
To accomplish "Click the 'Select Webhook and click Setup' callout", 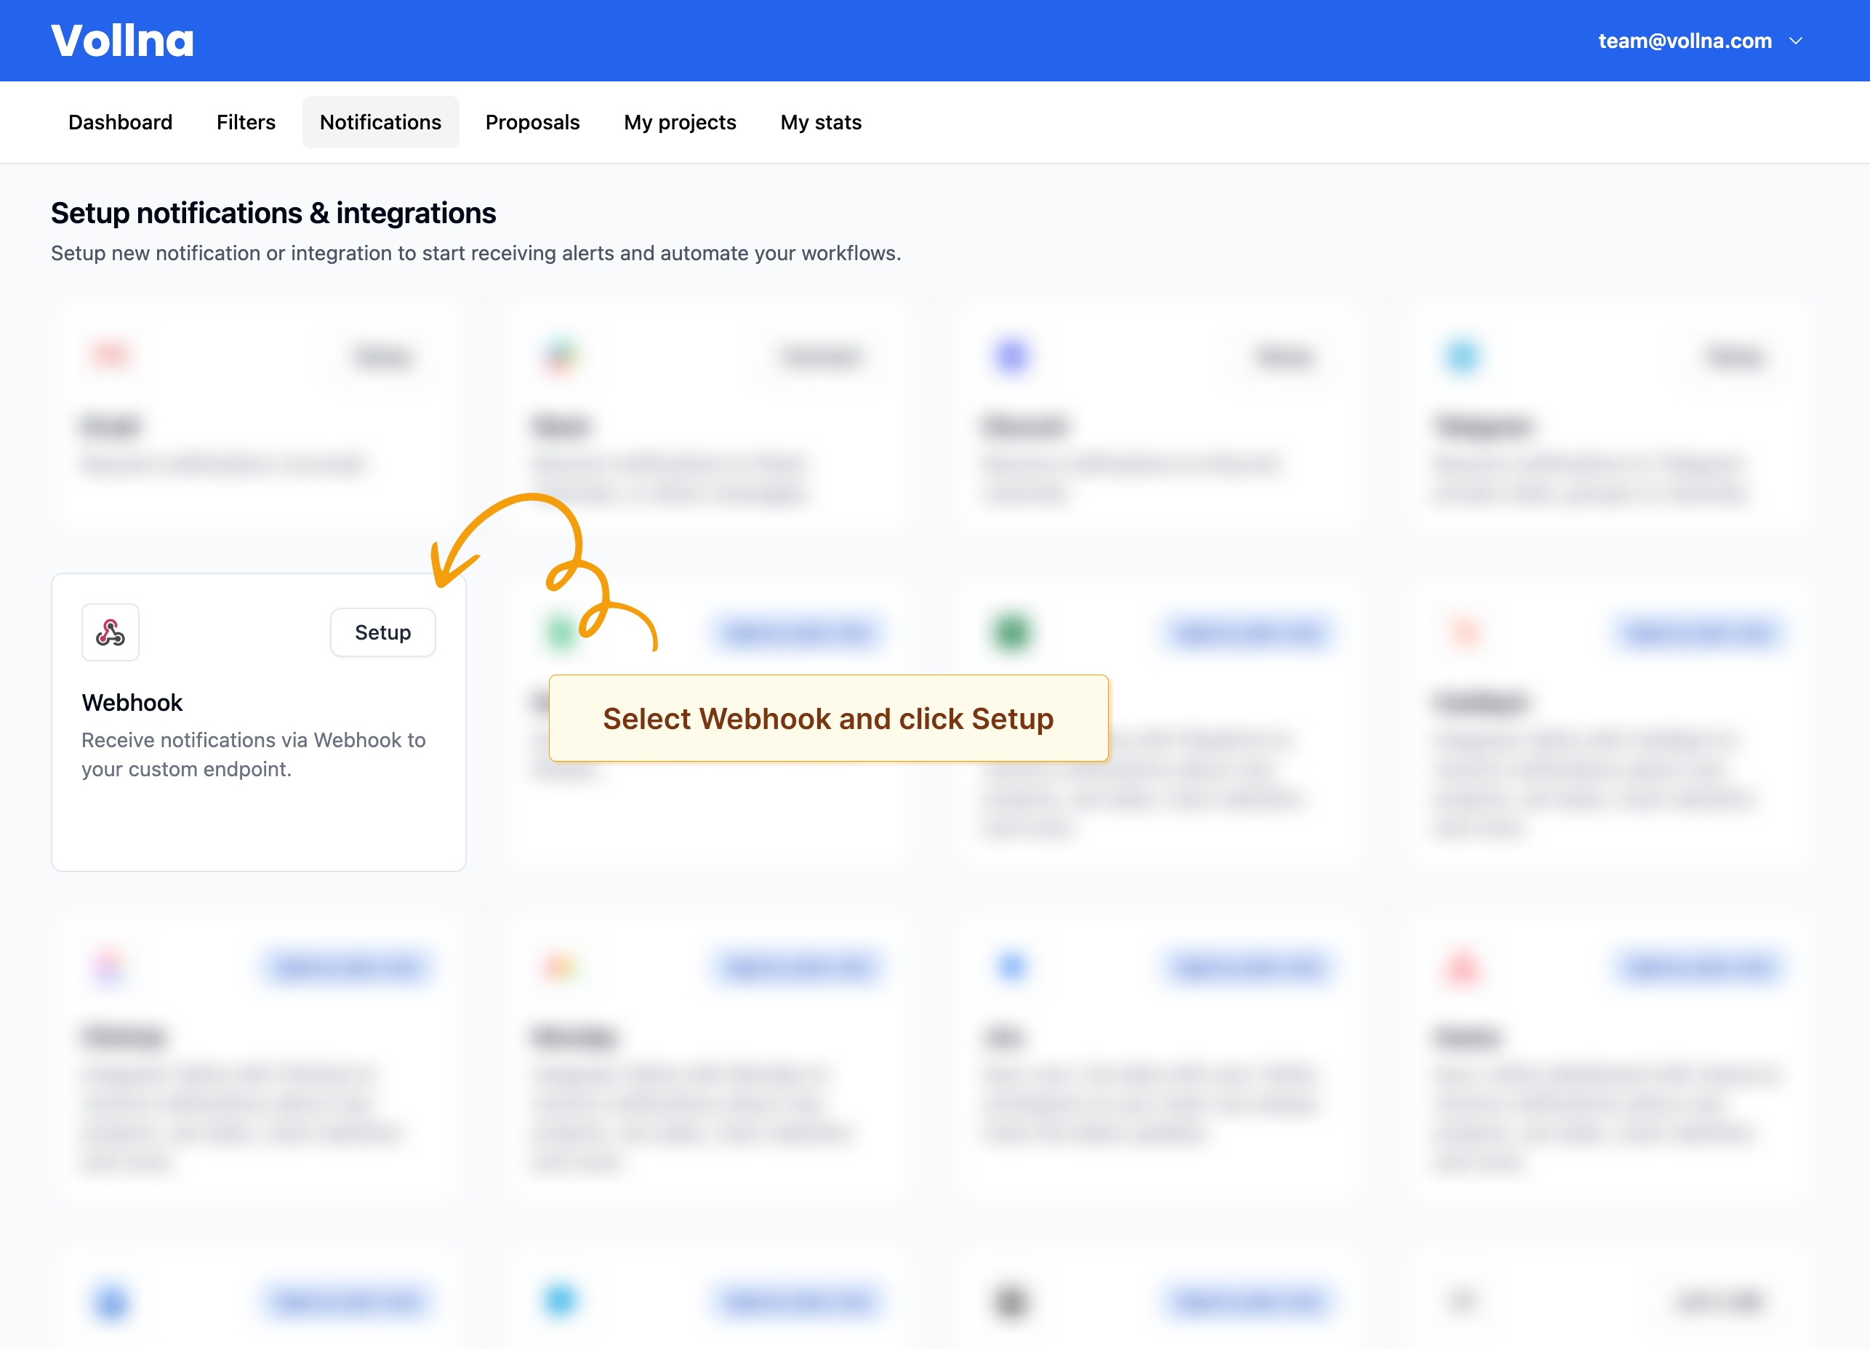I will pos(828,718).
